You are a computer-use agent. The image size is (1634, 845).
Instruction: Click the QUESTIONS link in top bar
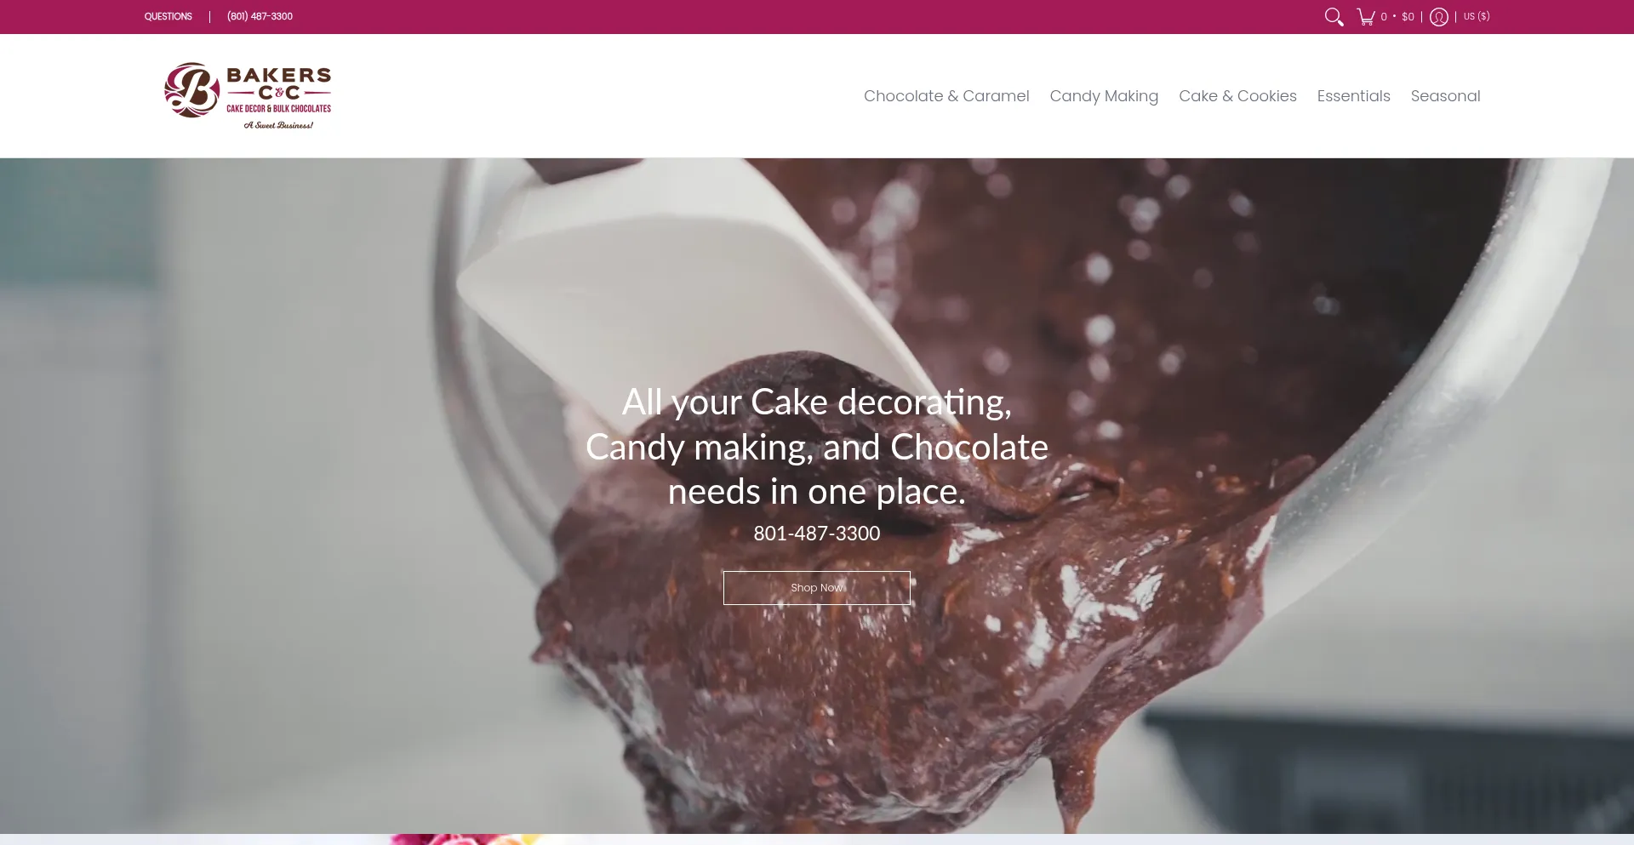click(169, 17)
